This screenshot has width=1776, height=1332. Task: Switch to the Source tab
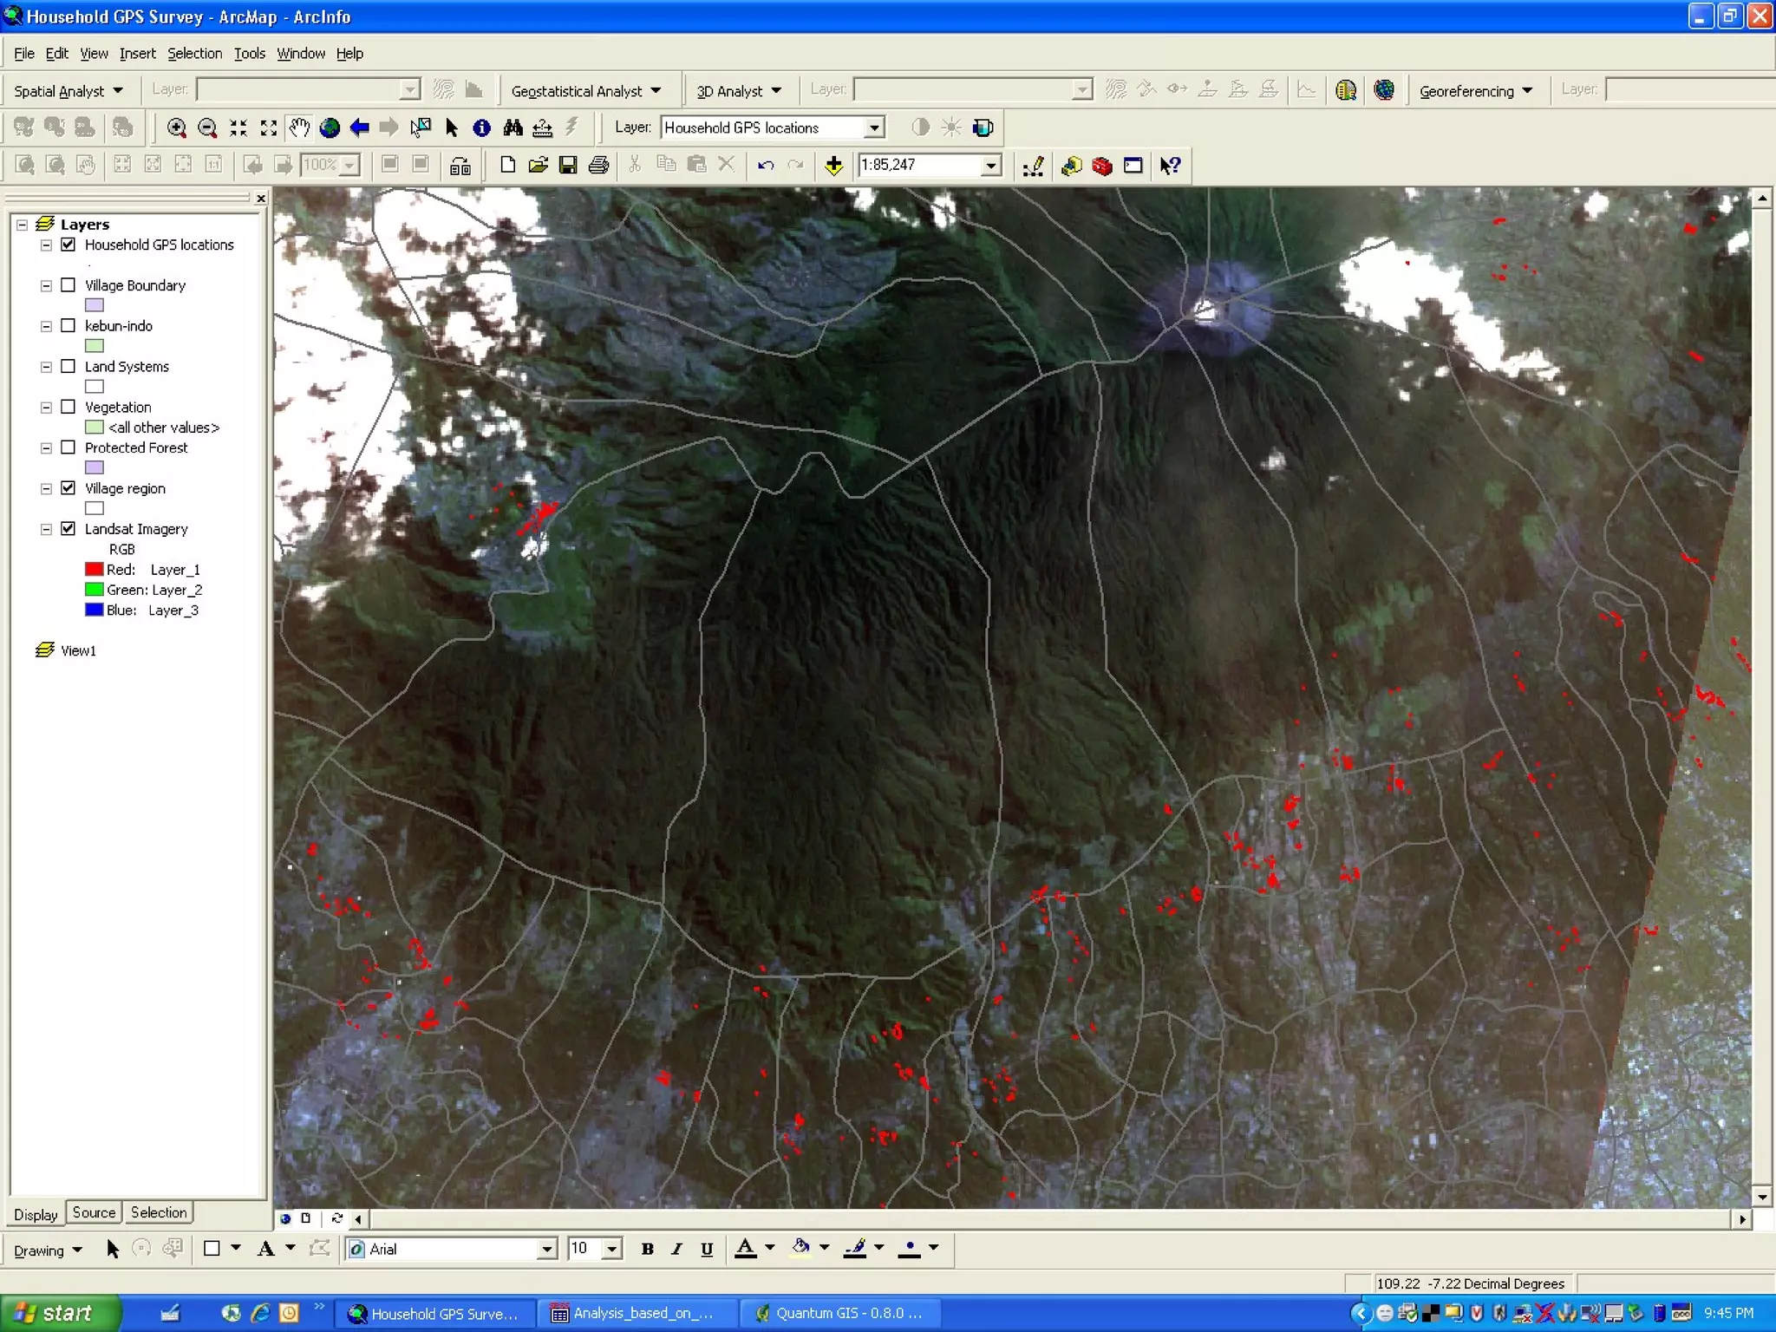94,1212
